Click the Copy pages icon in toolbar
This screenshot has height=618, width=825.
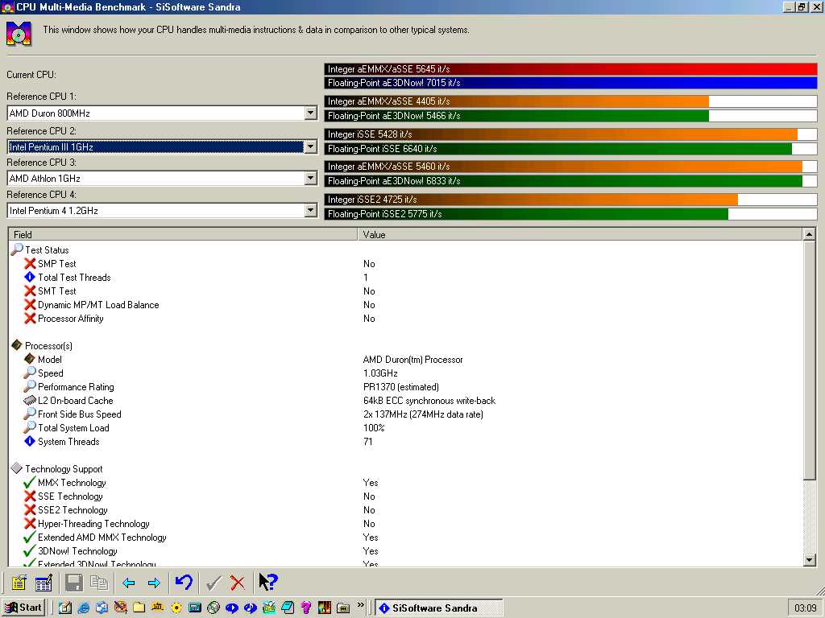99,583
